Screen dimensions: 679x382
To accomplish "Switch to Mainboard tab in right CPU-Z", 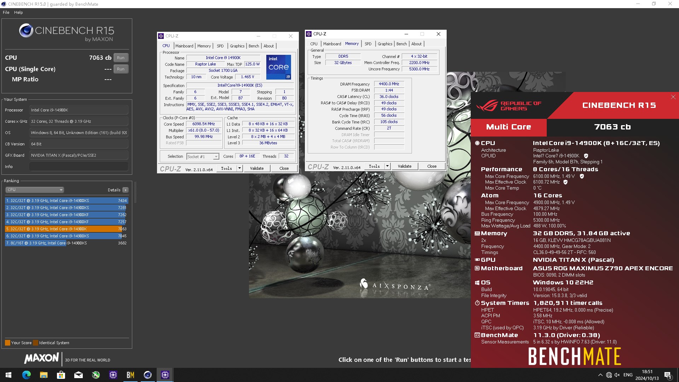I will [x=332, y=44].
